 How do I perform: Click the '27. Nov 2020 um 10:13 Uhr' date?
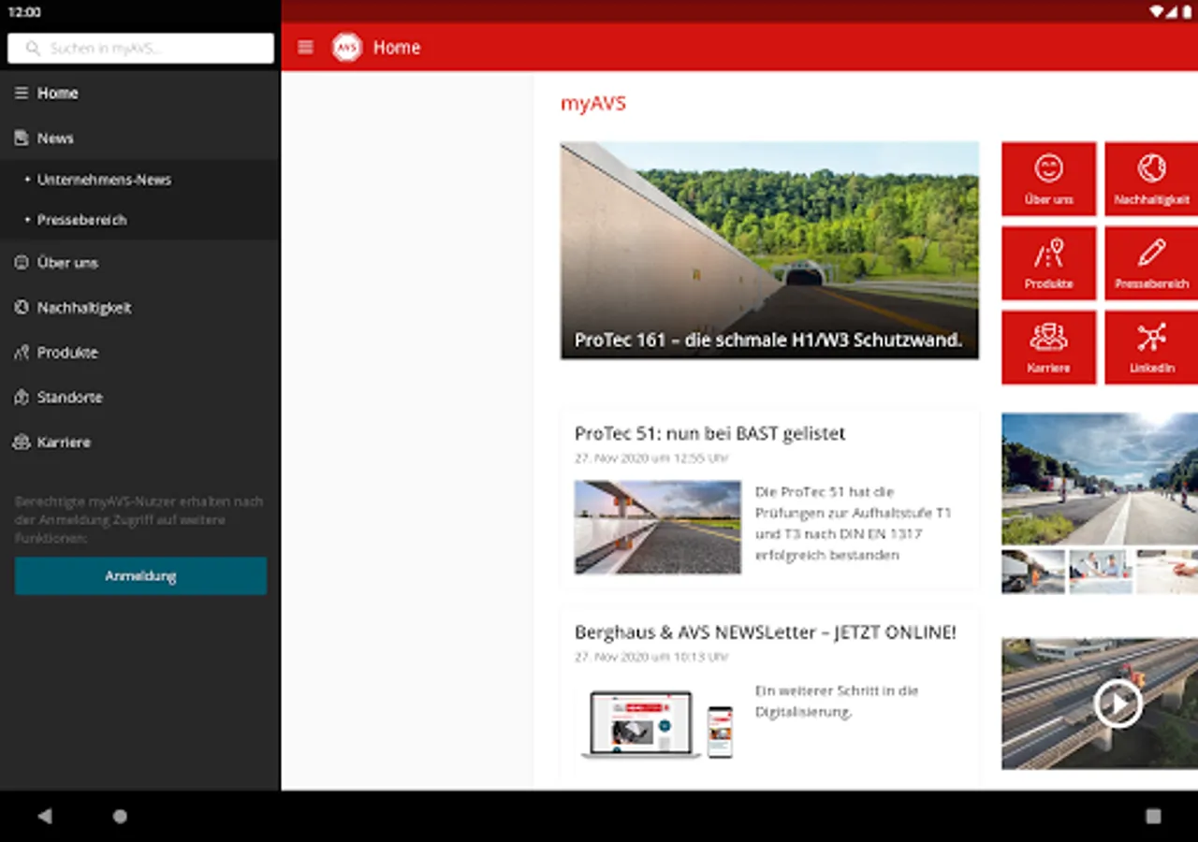(x=651, y=657)
